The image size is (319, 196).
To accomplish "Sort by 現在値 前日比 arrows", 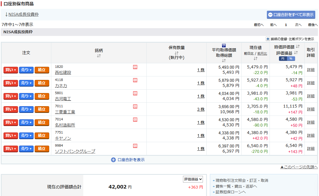I will [x=256, y=59].
